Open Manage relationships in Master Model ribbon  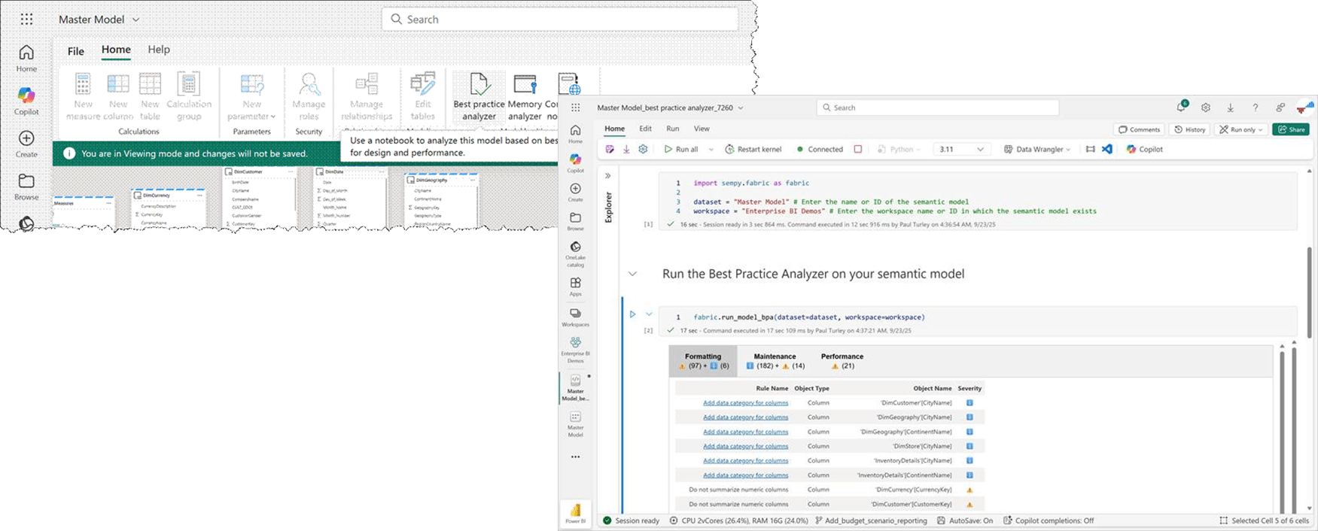[x=367, y=96]
